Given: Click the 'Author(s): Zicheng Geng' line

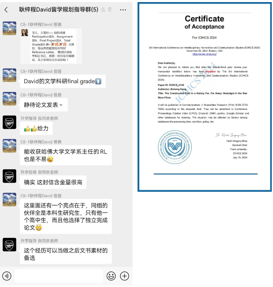Looking at the screenshot, I should click(172, 89).
